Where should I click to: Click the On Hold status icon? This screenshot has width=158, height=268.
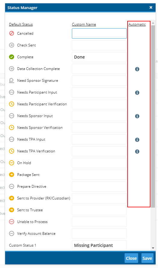tap(12, 163)
